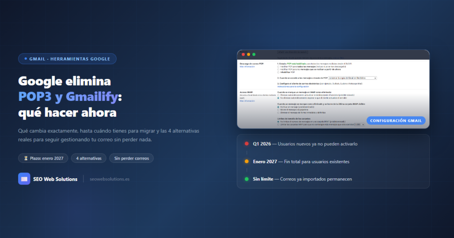Click the red dot beside Q1 2026

247,144
